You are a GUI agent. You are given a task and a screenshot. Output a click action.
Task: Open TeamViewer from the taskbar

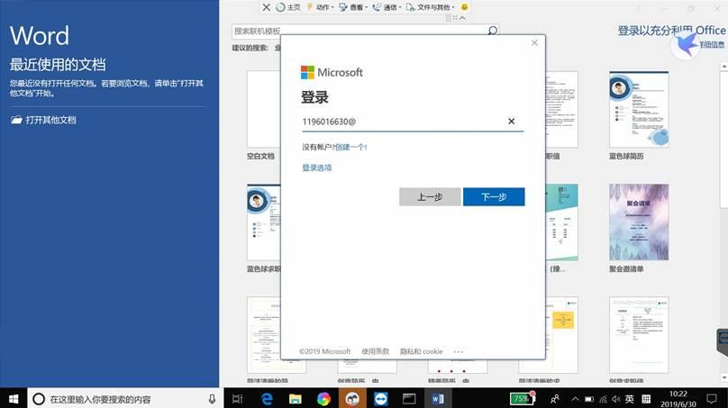coord(381,399)
